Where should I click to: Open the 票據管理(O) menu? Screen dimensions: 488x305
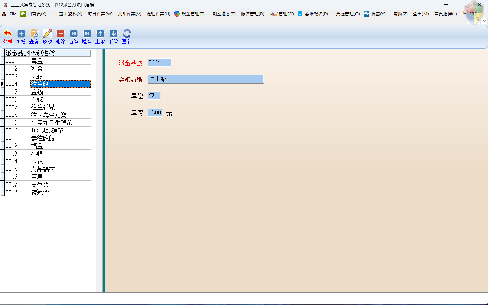point(348,14)
